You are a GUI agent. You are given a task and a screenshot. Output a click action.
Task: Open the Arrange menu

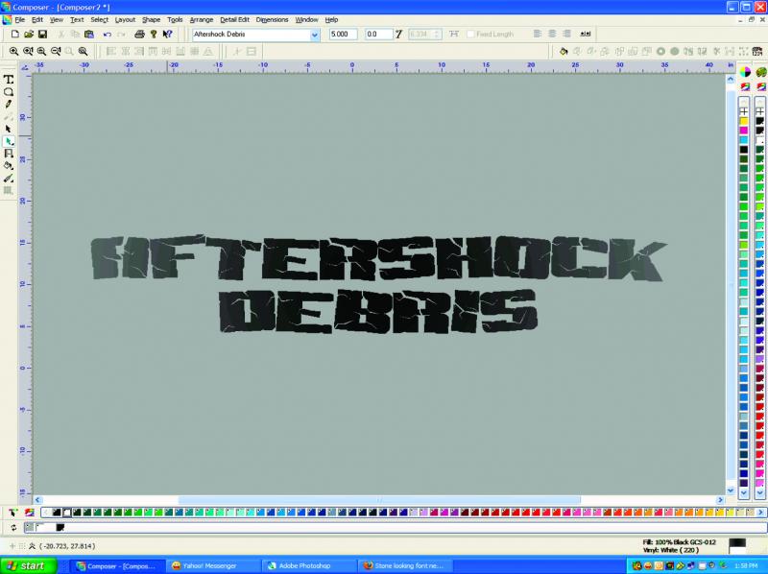[x=202, y=19]
